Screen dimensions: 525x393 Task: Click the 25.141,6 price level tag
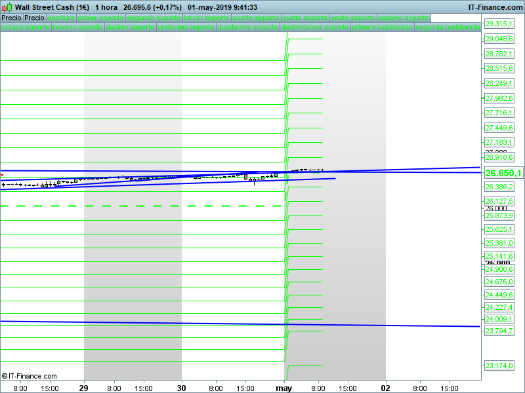499,256
